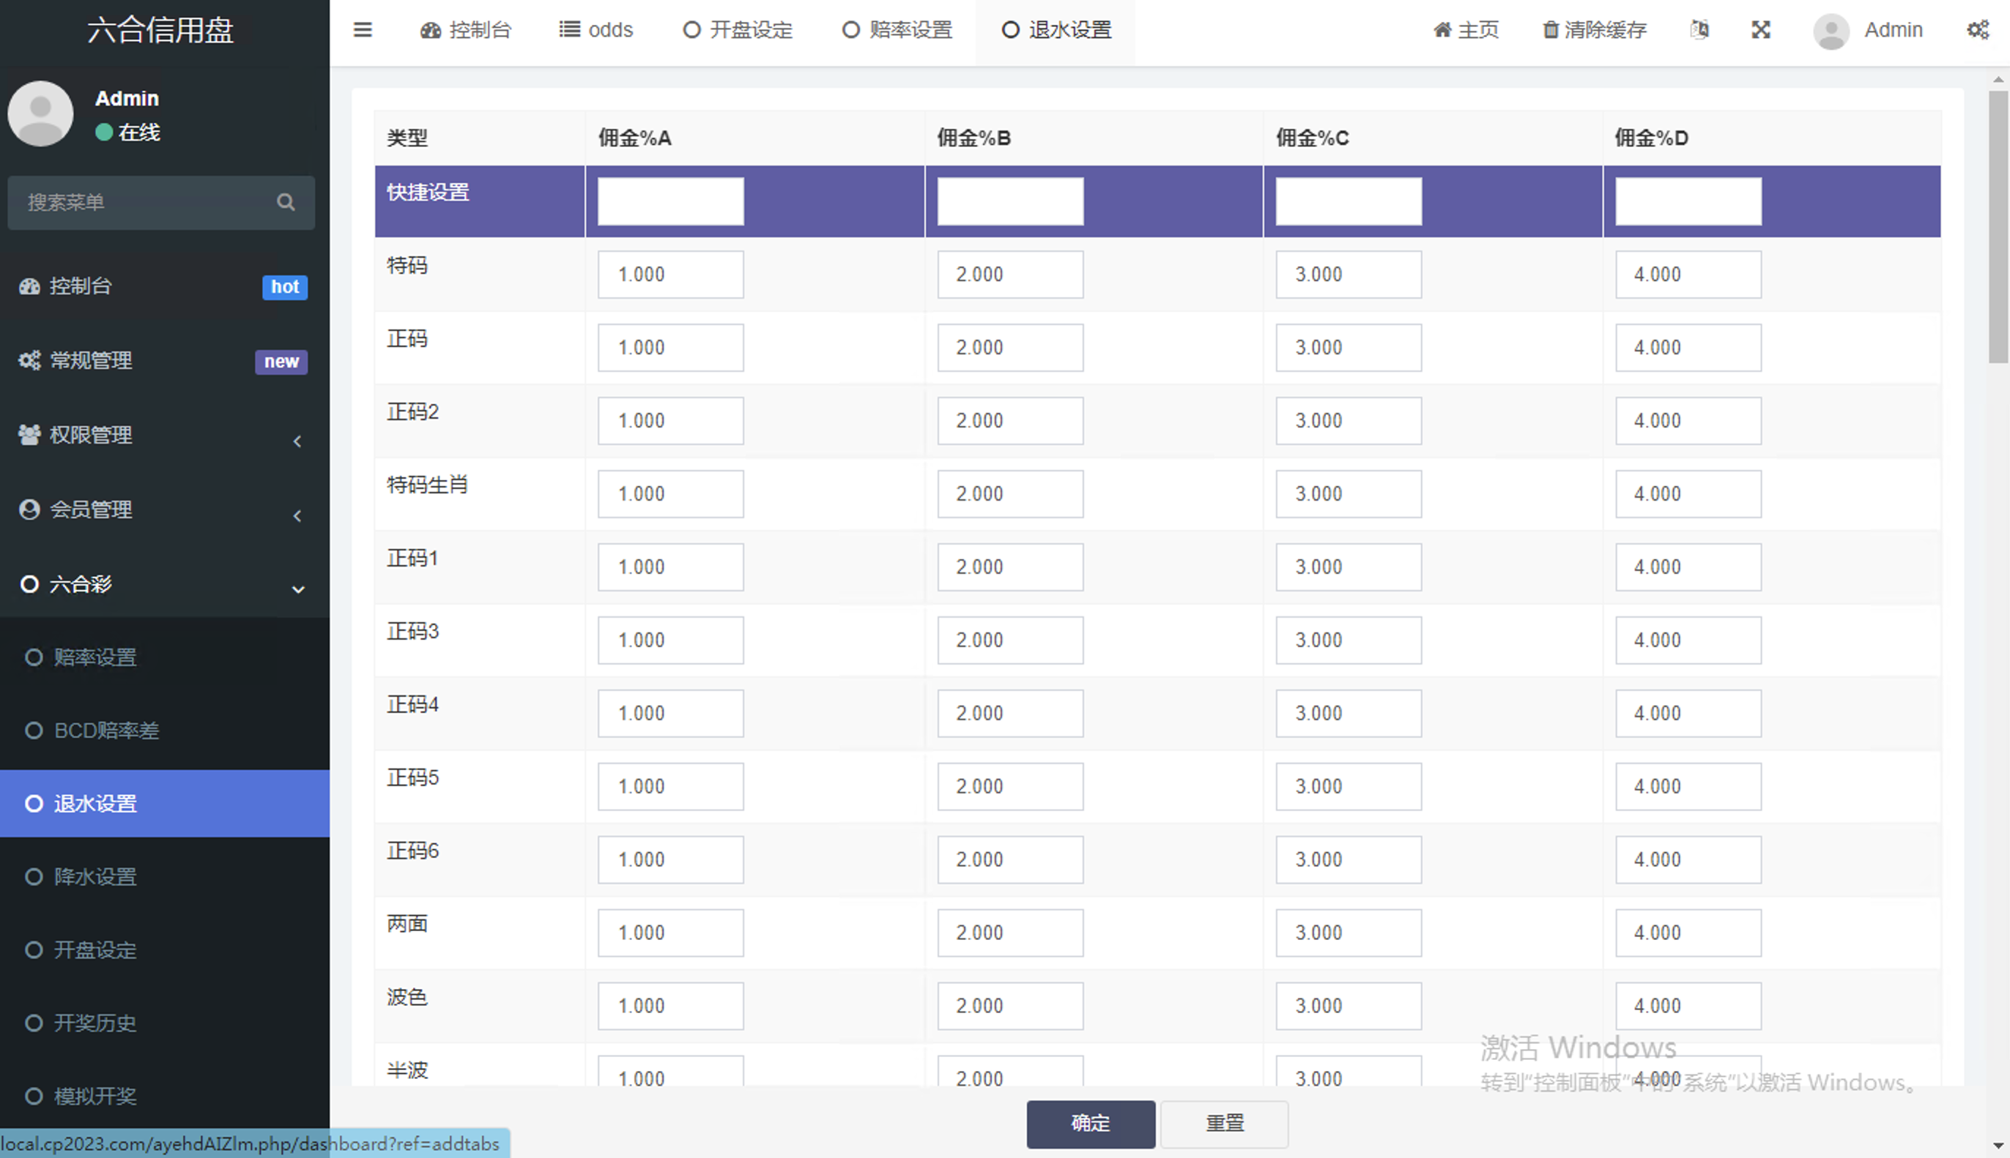Open 开盘设定 in the sidebar submenu

point(165,950)
